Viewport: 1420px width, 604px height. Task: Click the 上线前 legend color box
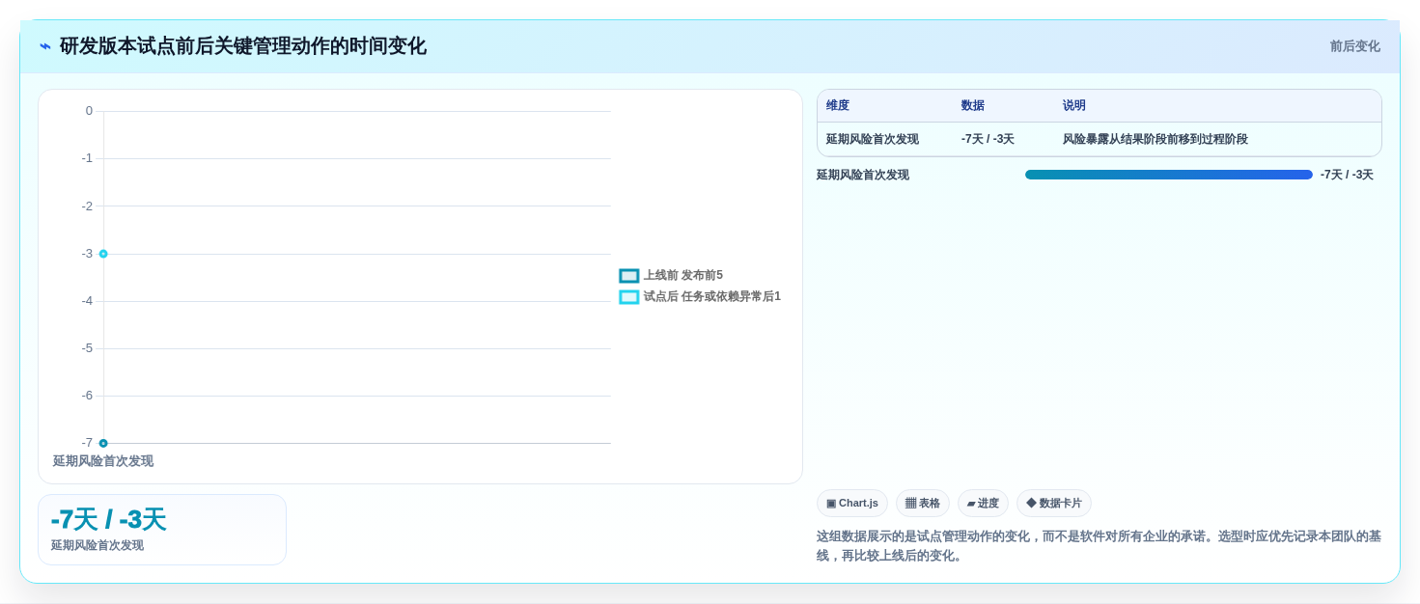click(629, 276)
